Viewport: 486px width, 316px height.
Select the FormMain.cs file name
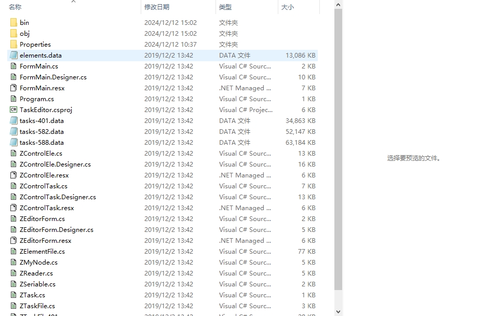click(39, 66)
